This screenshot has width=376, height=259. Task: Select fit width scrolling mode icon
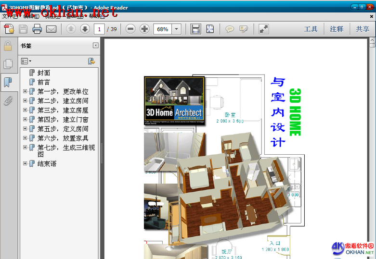coord(195,29)
